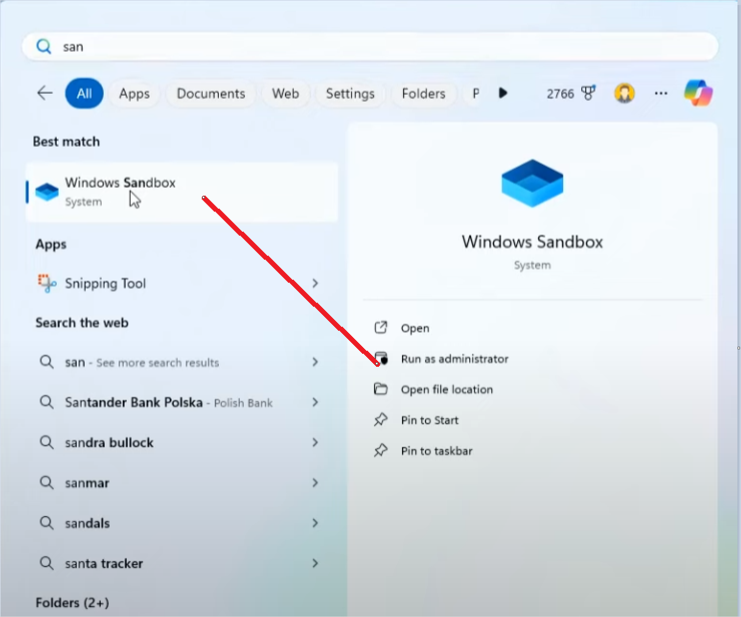This screenshot has height=617, width=741.
Task: Expand the Santander Bank Polska chevron
Action: tap(315, 402)
